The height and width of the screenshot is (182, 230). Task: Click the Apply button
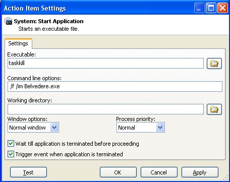click(200, 172)
